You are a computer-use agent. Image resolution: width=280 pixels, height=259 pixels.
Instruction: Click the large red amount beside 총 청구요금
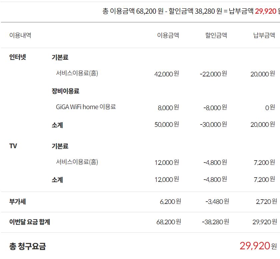pos(255,246)
